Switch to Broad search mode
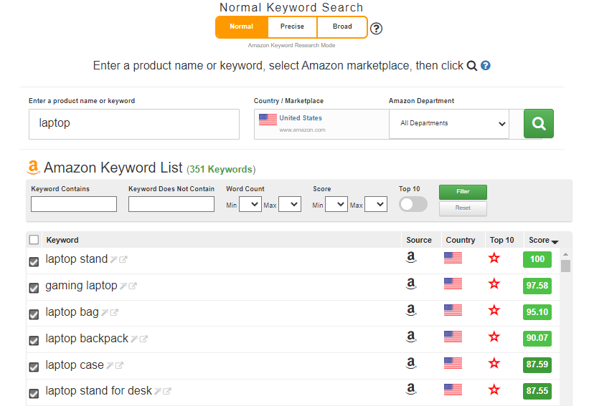This screenshot has height=406, width=589. [x=342, y=26]
